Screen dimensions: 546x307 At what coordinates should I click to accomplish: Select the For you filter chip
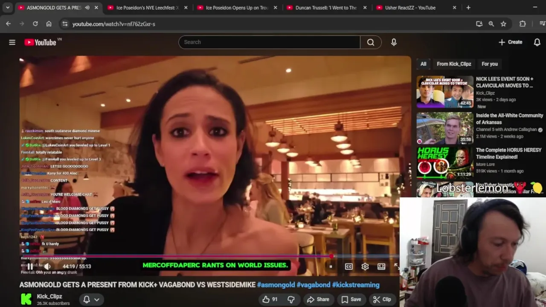(x=490, y=64)
